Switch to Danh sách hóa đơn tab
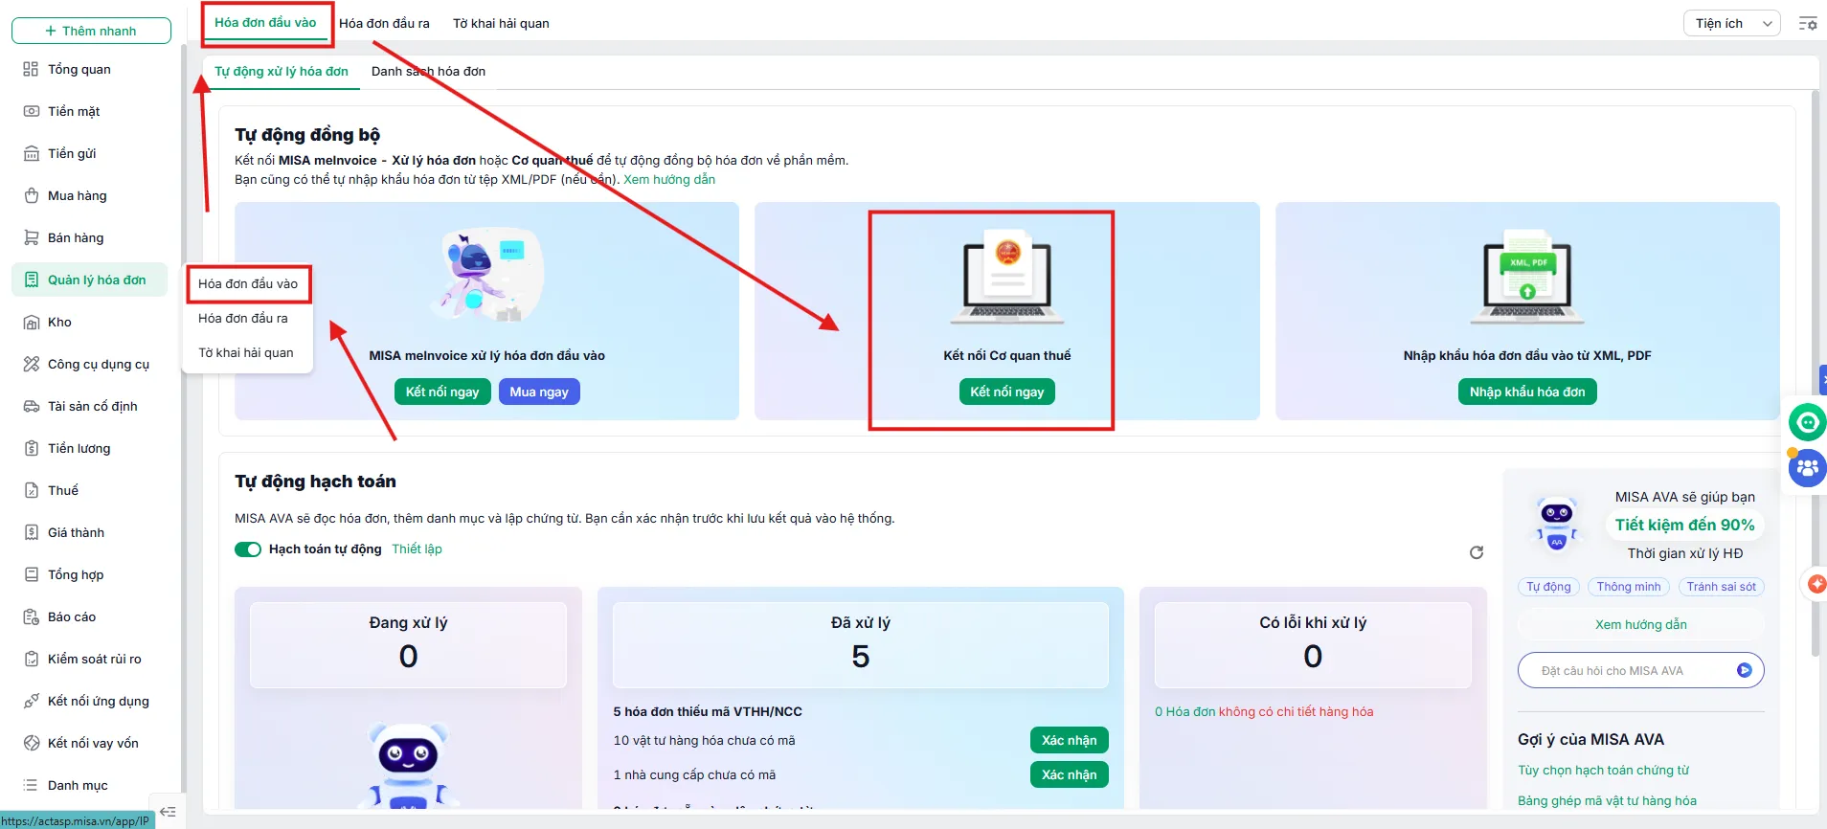1827x829 pixels. (428, 72)
